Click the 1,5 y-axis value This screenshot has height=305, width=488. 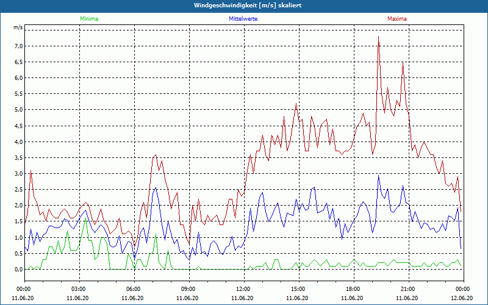[x=19, y=221]
